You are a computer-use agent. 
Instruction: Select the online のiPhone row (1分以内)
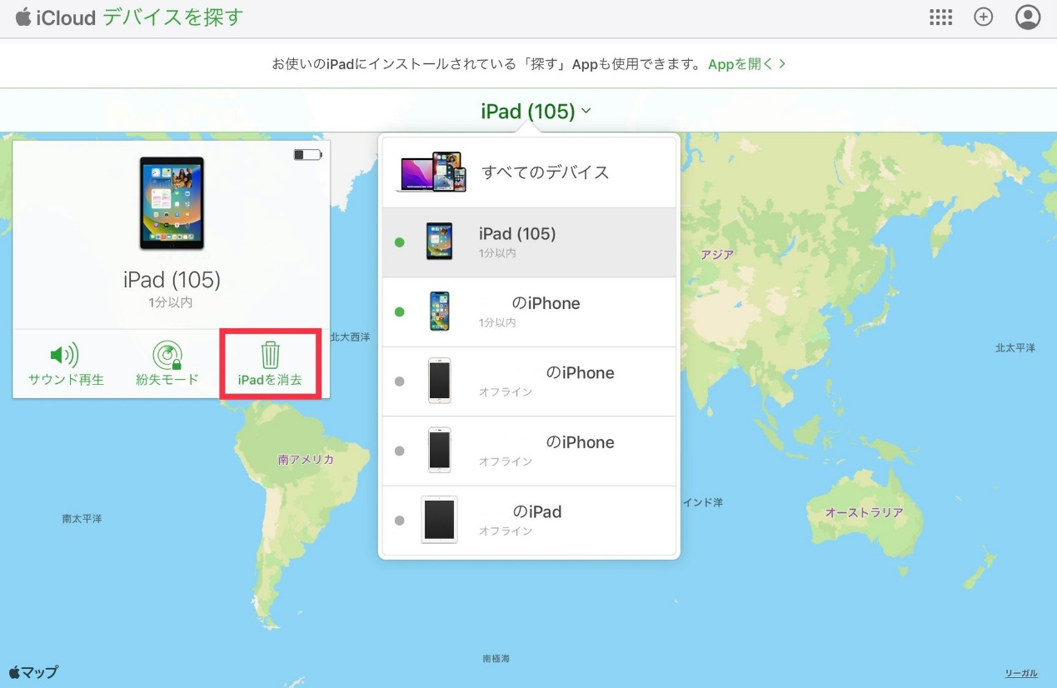click(529, 312)
